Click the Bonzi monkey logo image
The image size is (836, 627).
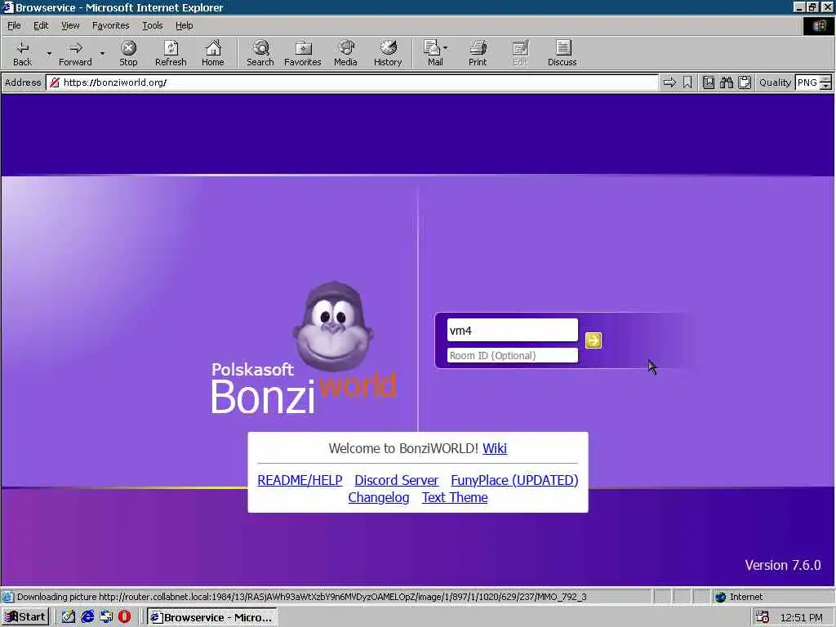tap(333, 327)
